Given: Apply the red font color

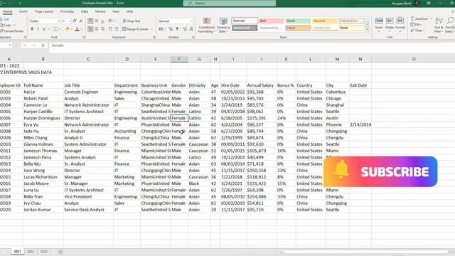Looking at the screenshot, I should (x=77, y=29).
